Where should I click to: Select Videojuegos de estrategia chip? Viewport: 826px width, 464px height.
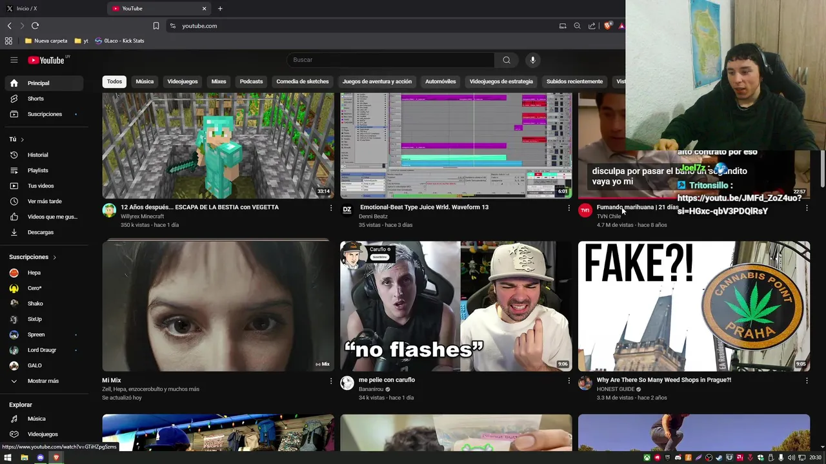(501, 82)
